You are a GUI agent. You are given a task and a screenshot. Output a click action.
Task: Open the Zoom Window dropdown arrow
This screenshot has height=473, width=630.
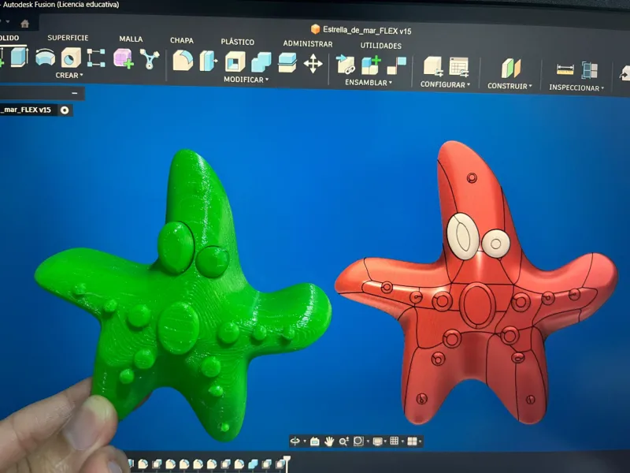coord(368,441)
